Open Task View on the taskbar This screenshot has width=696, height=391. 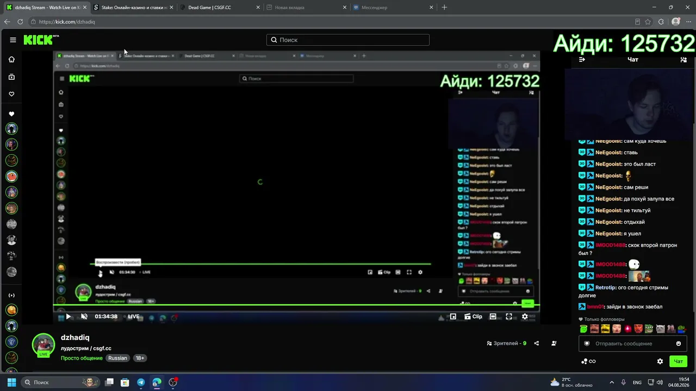[x=109, y=382]
